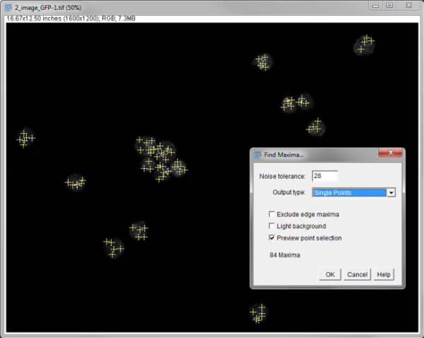Maximize the 2_image_GFP-1.tif image window
The height and width of the screenshot is (338, 424).
[389, 6]
